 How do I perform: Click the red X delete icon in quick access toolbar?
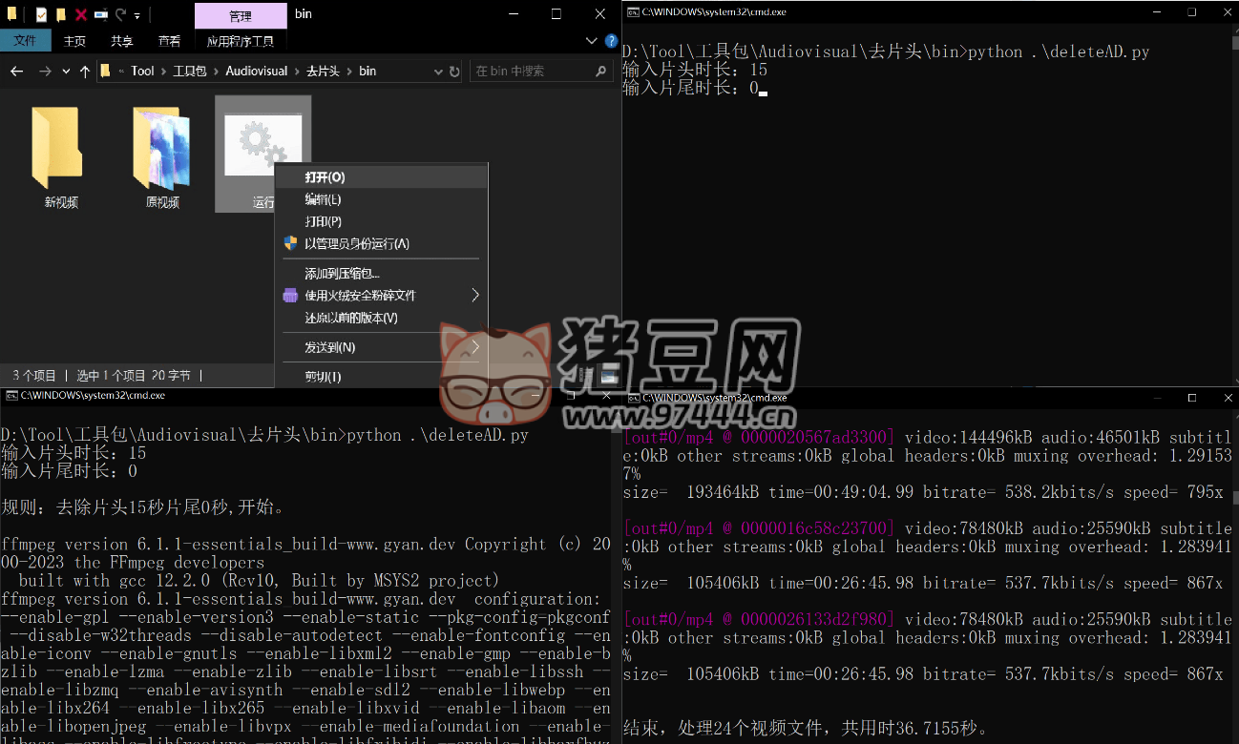(81, 15)
